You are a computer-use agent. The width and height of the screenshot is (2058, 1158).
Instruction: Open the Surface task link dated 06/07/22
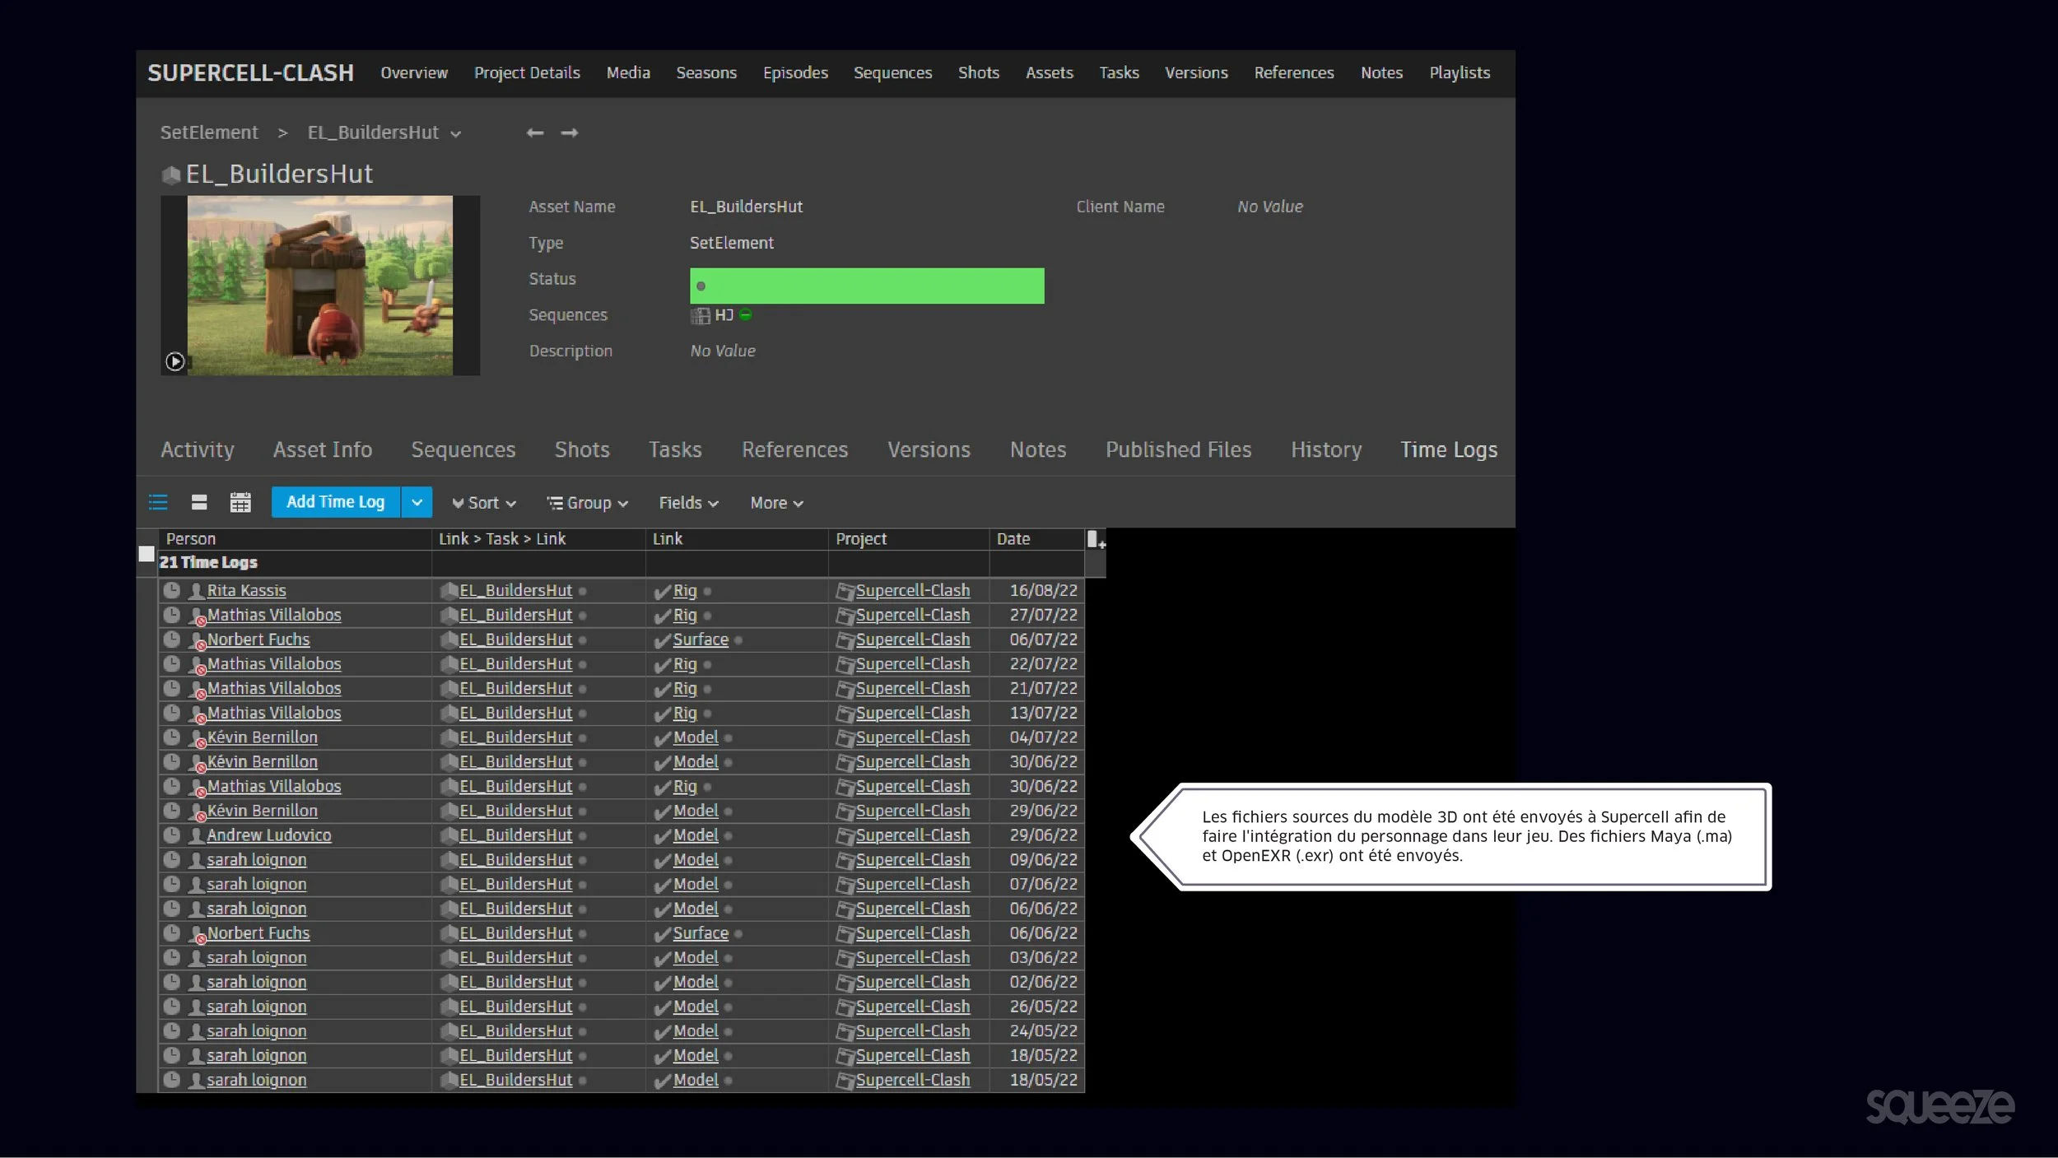coord(701,639)
